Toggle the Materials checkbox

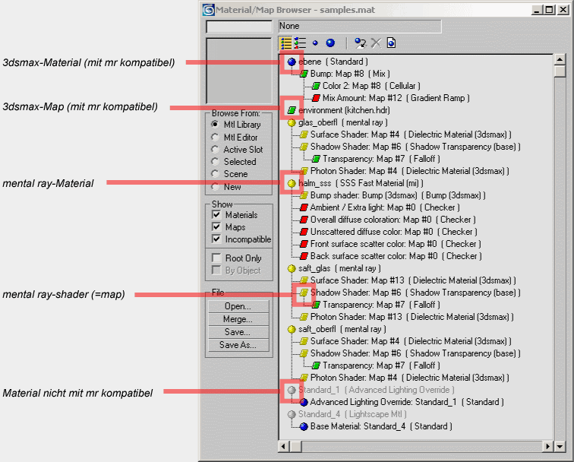click(216, 215)
